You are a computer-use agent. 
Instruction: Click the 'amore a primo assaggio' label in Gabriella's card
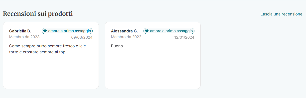[x=70, y=31]
